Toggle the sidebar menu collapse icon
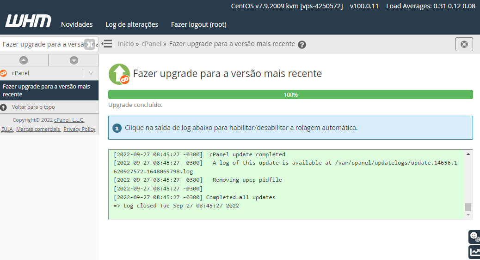Screen dimensions: 480x260 click(x=107, y=44)
